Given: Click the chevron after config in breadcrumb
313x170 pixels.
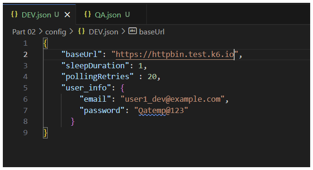Looking at the screenshot, I should pyautogui.click(x=71, y=32).
